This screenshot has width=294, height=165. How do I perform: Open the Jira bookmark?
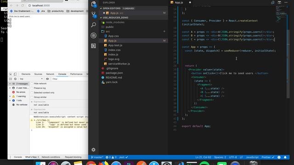click(x=41, y=11)
